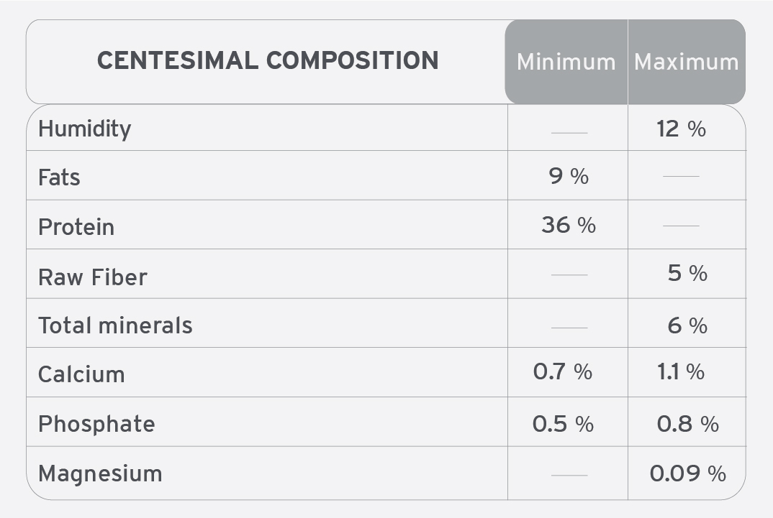Select the 36 % protein minimum value

point(569,225)
